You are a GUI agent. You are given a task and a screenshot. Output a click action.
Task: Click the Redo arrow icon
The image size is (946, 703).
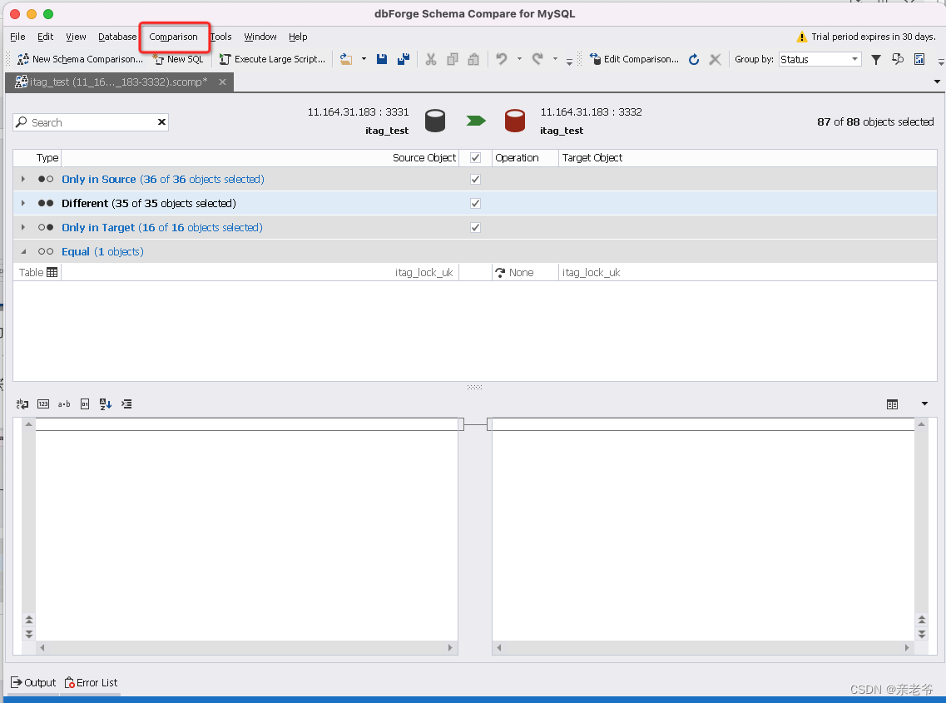(x=537, y=59)
